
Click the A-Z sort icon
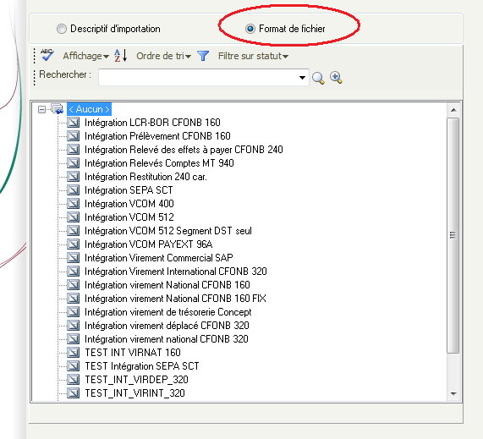[120, 56]
